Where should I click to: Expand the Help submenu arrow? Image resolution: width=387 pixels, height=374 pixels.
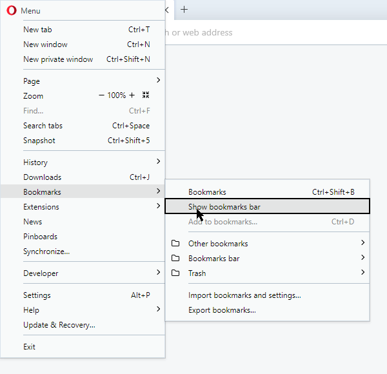[x=159, y=309]
